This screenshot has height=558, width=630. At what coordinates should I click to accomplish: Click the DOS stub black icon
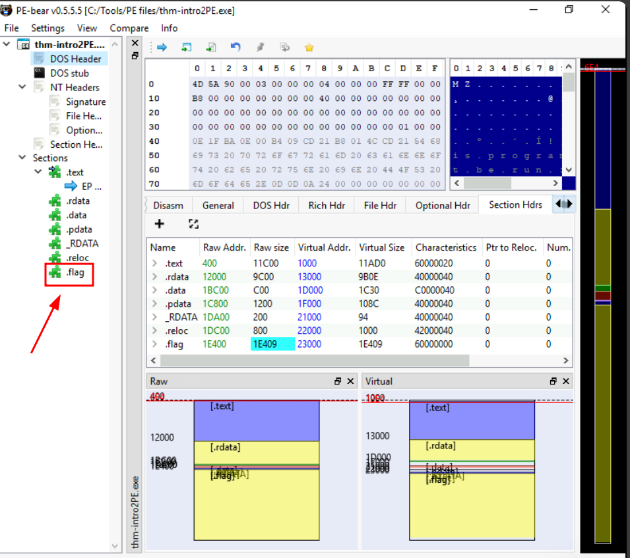pyautogui.click(x=39, y=73)
